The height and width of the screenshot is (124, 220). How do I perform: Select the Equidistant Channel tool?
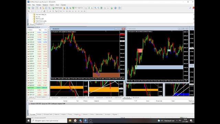point(44,11)
